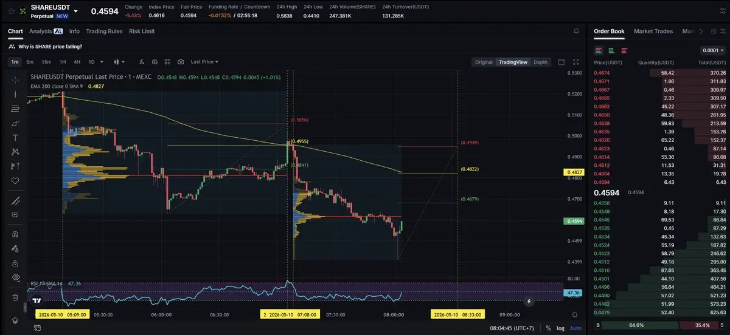Select the ruler measure tool
730x335 pixels.
pyautogui.click(x=15, y=201)
